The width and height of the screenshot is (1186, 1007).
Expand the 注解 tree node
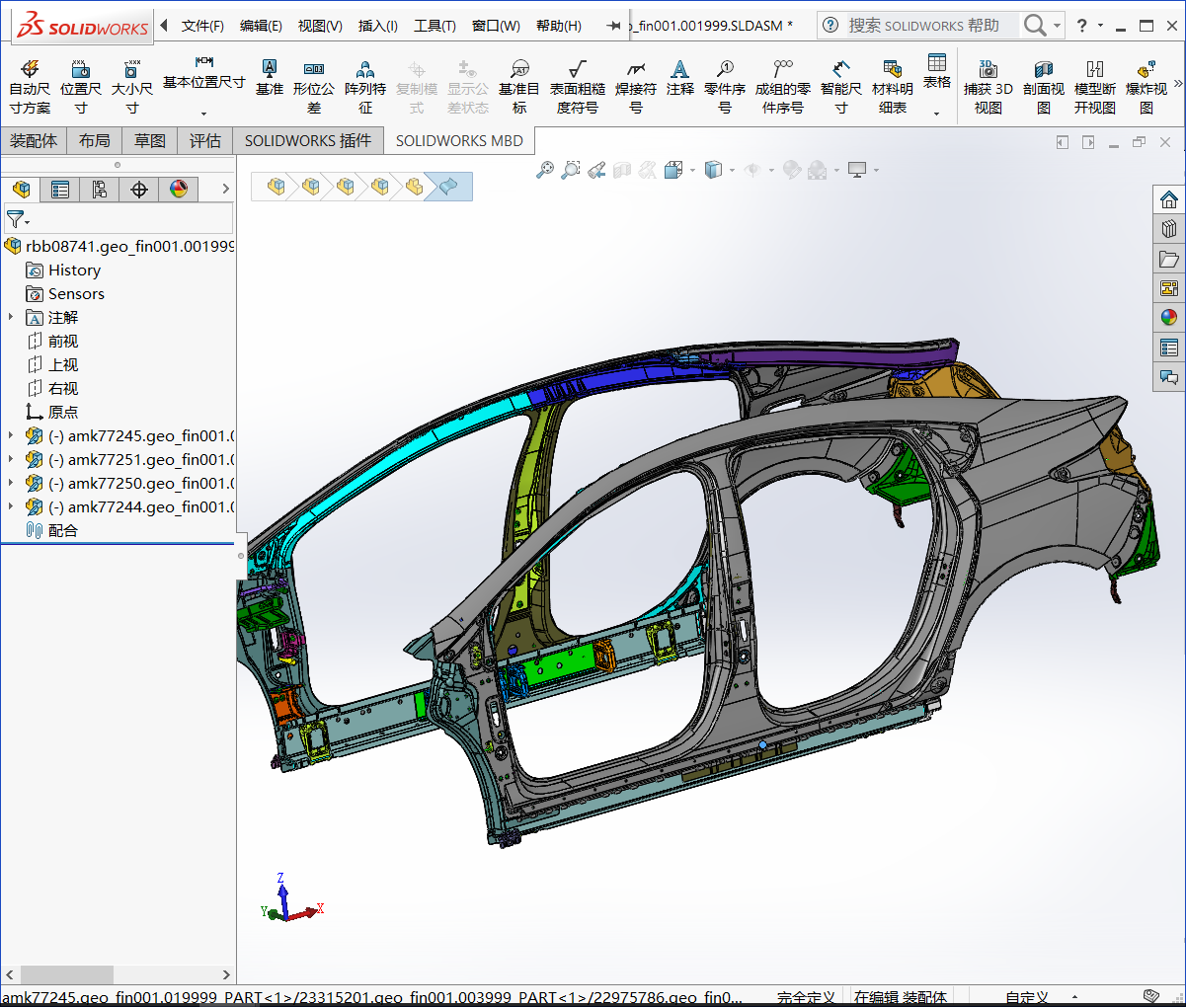click(11, 317)
